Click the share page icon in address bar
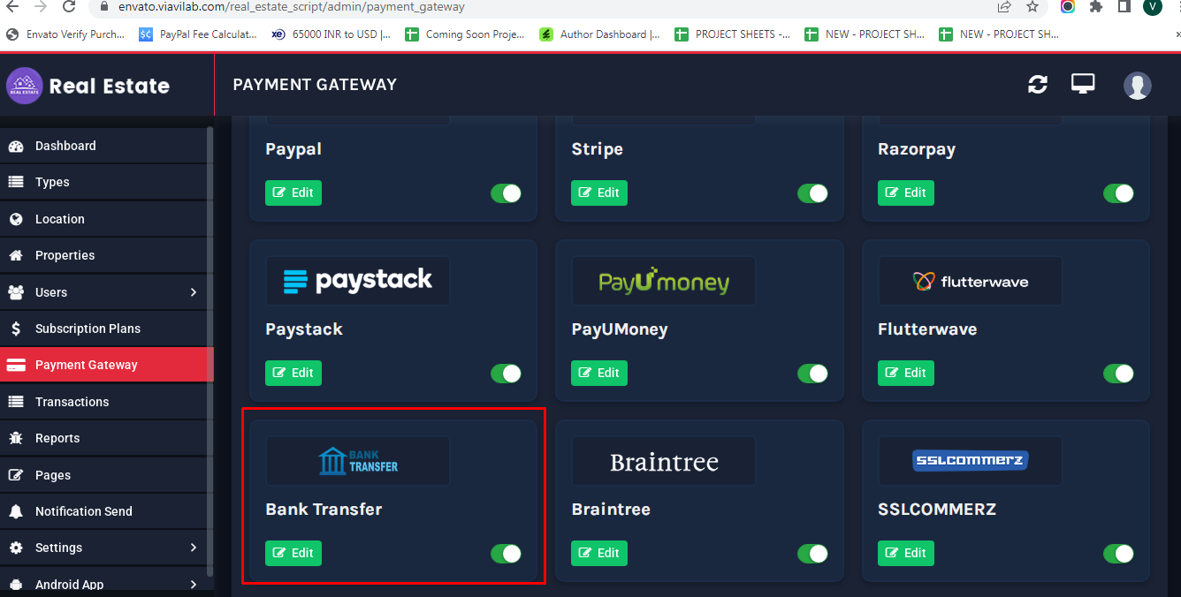The width and height of the screenshot is (1181, 597). [x=1004, y=7]
